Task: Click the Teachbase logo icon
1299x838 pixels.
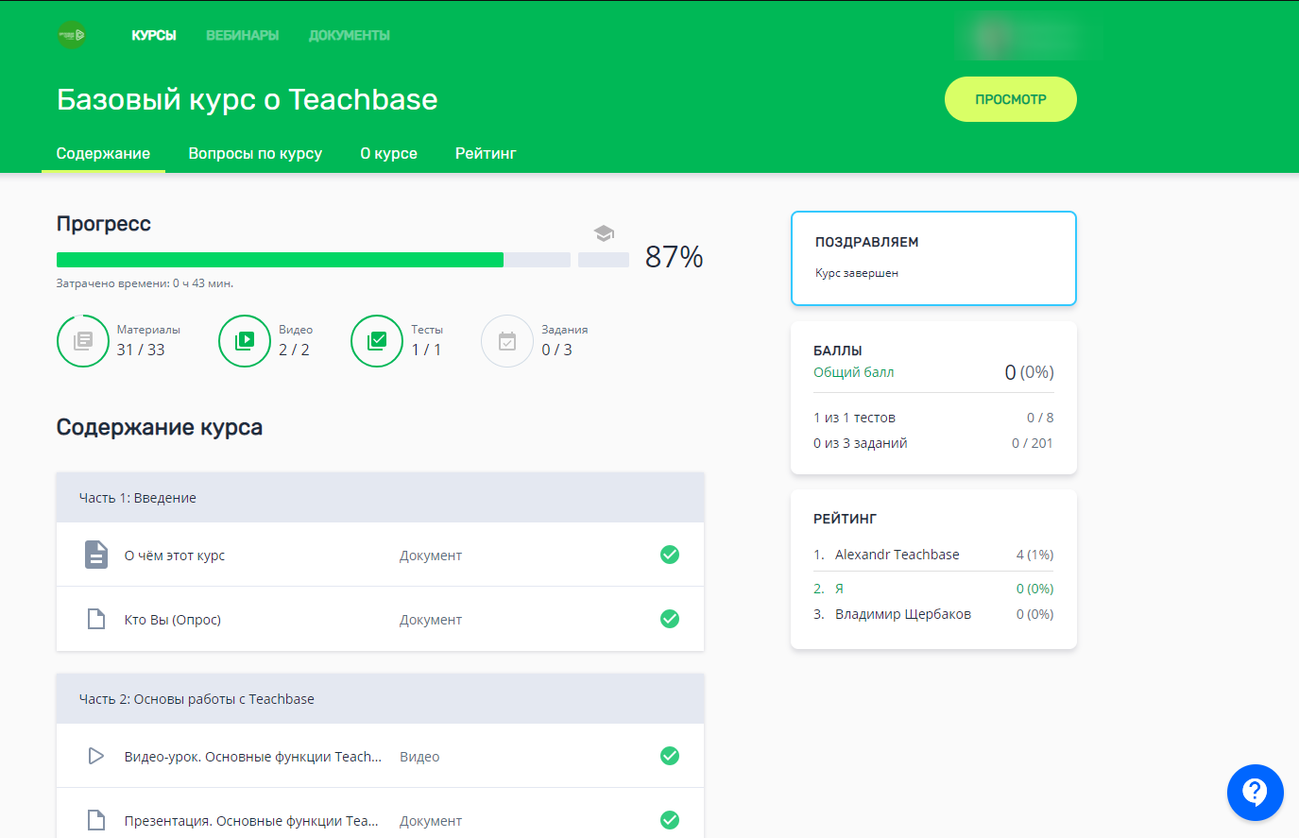Action: (x=72, y=35)
